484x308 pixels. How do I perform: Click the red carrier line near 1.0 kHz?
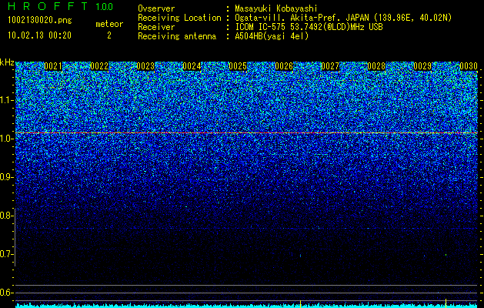tap(246, 133)
